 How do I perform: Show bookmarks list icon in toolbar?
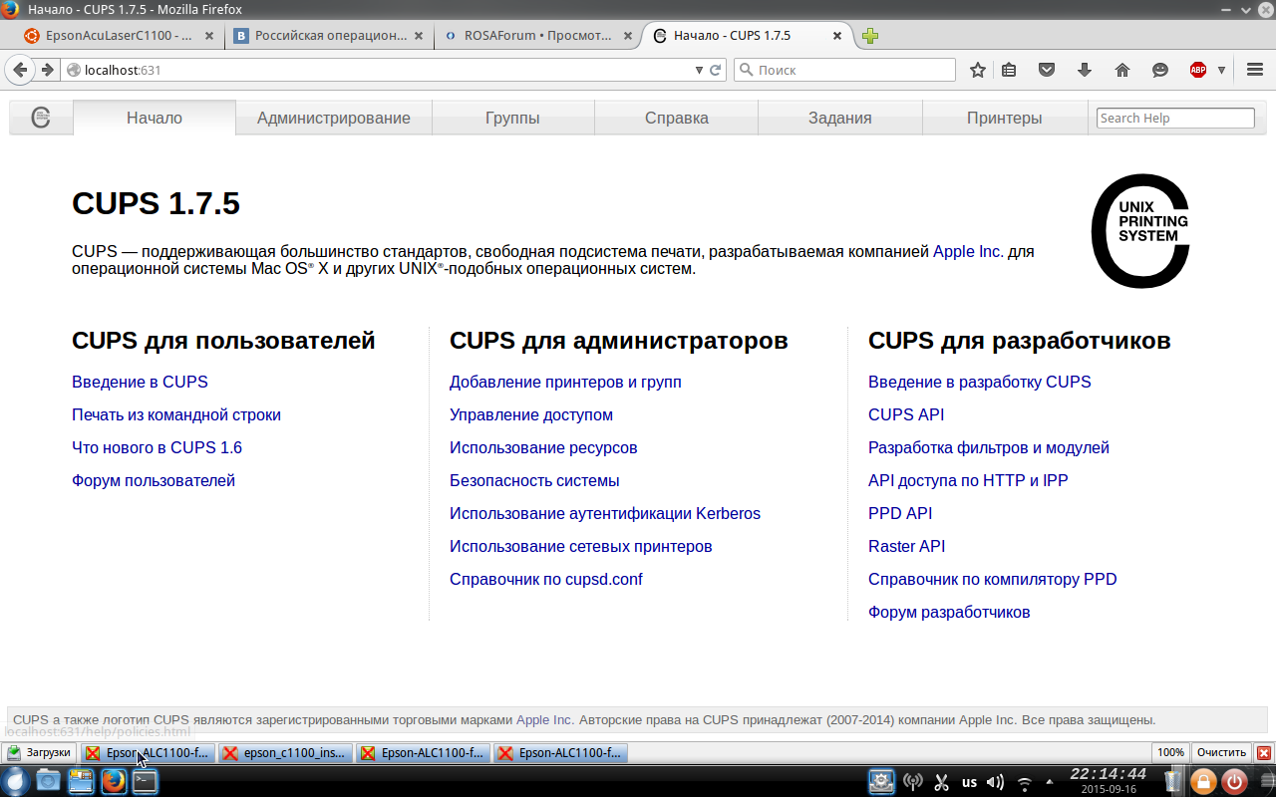[1009, 70]
